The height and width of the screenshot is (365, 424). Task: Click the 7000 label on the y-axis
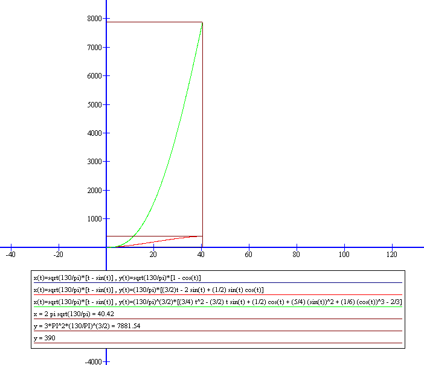coord(94,48)
